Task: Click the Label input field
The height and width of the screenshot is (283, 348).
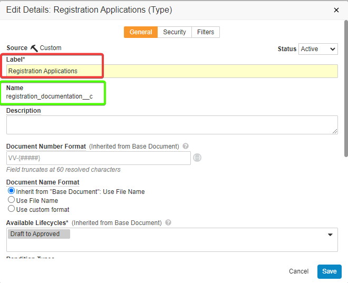Action: [x=172, y=71]
